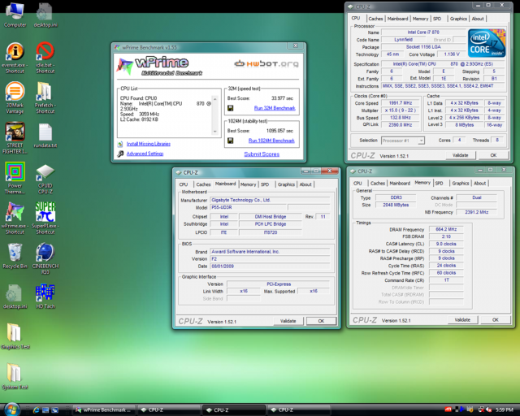Click the Run 32M Benchmark link
Screen dimensions: 520x416
click(275, 108)
